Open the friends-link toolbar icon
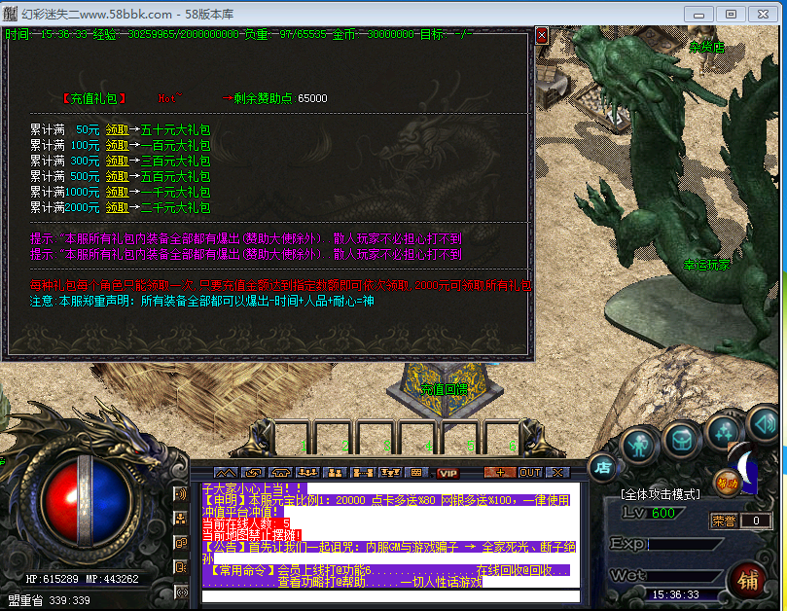This screenshot has height=611, width=787. coord(363,473)
